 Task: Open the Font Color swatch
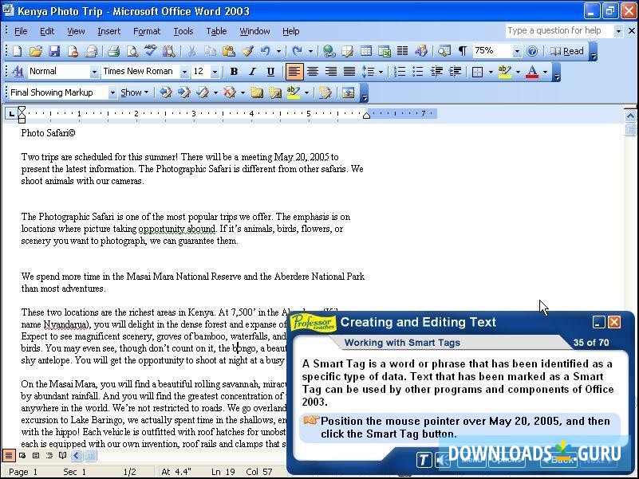tap(533, 71)
